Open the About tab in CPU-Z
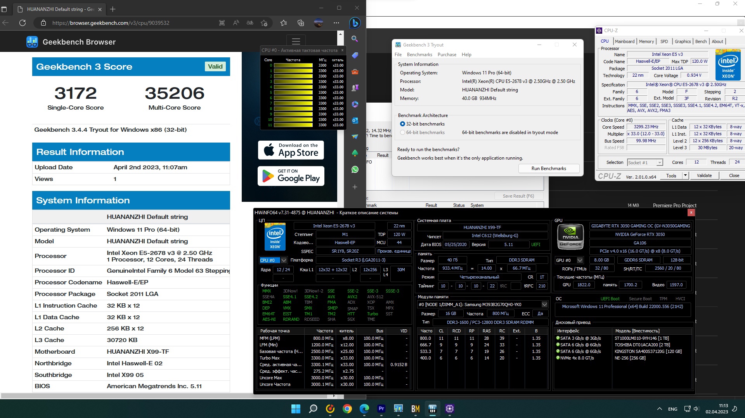Screen dimensions: 745x418 point(717,41)
